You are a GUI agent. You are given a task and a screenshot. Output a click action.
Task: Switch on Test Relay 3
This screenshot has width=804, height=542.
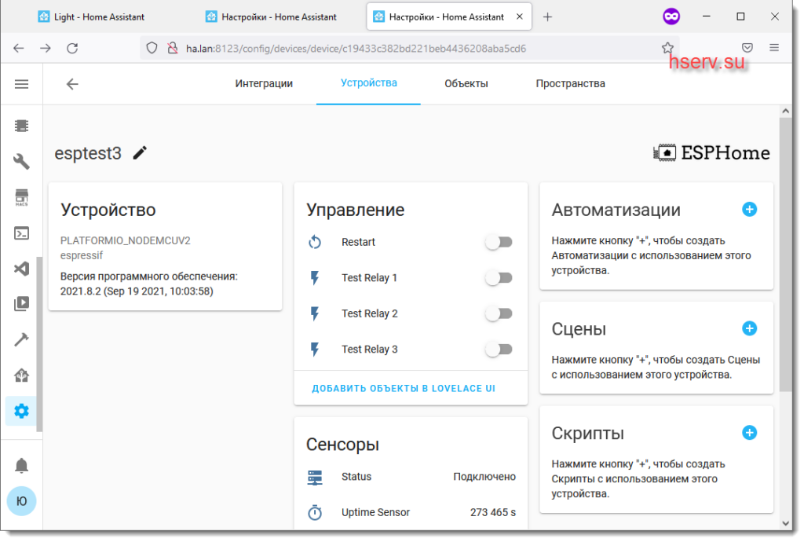point(498,350)
